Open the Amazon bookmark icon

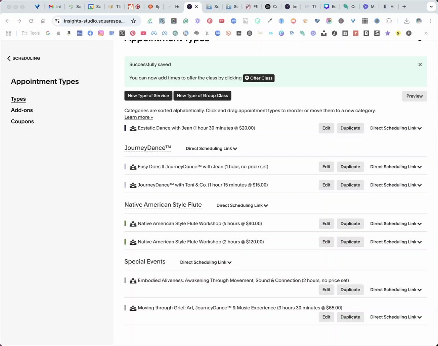click(69, 33)
